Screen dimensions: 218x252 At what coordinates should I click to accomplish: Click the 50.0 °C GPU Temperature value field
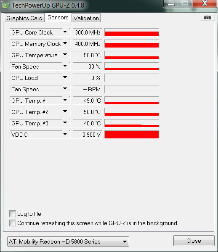pyautogui.click(x=88, y=55)
